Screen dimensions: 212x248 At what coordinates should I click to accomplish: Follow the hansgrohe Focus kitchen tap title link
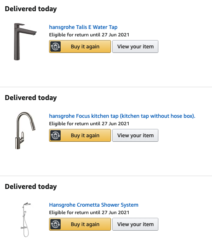click(122, 116)
